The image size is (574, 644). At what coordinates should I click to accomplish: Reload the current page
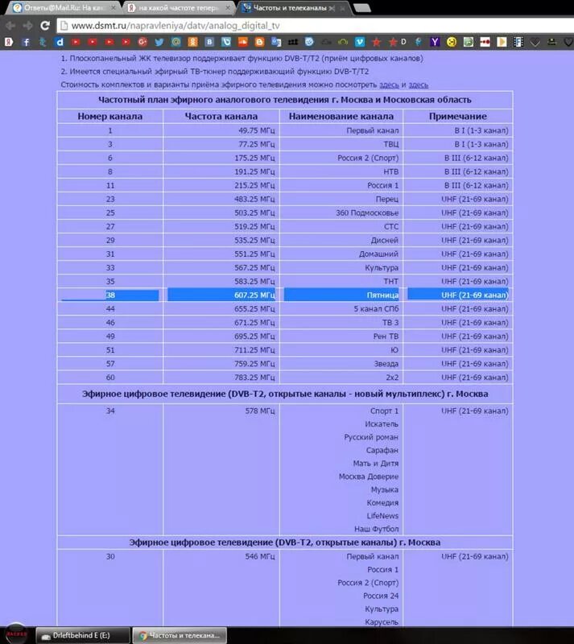45,26
